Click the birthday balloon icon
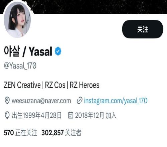Viewport: 167px width, 147px height. 7,115
